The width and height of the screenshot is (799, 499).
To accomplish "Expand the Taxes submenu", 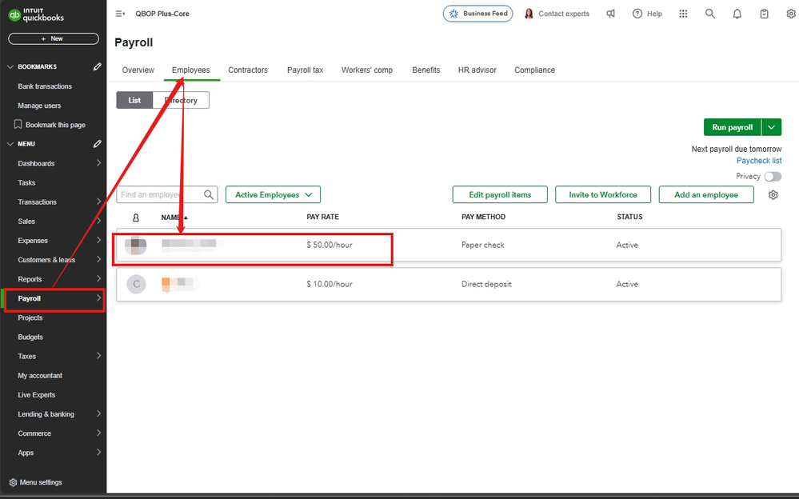I will (x=98, y=356).
